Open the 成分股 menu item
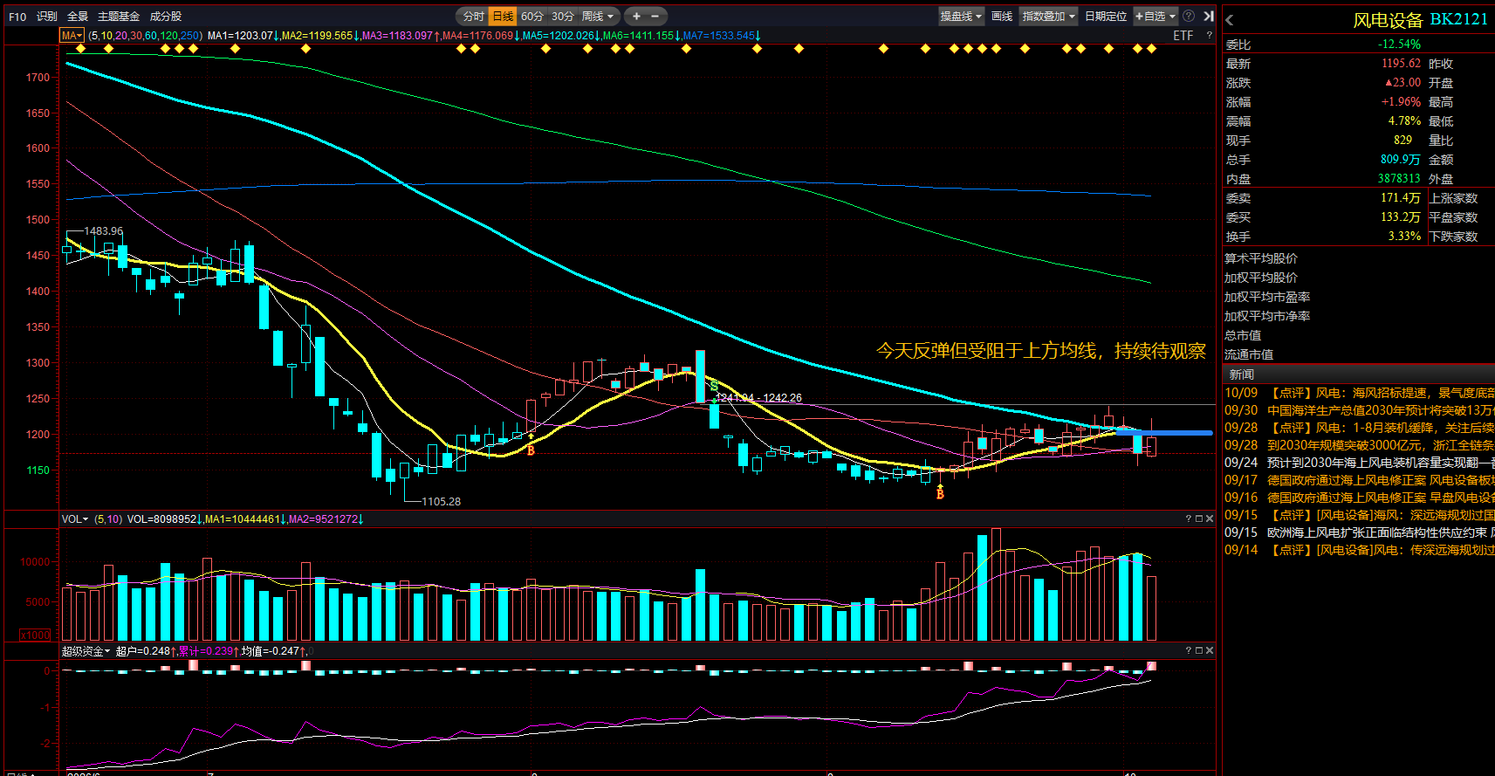Viewport: 1495px width, 776px height. [166, 16]
